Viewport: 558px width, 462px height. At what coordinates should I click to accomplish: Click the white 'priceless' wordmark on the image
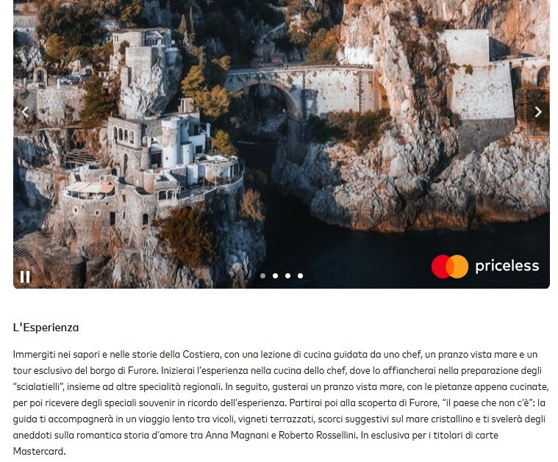[x=507, y=267]
